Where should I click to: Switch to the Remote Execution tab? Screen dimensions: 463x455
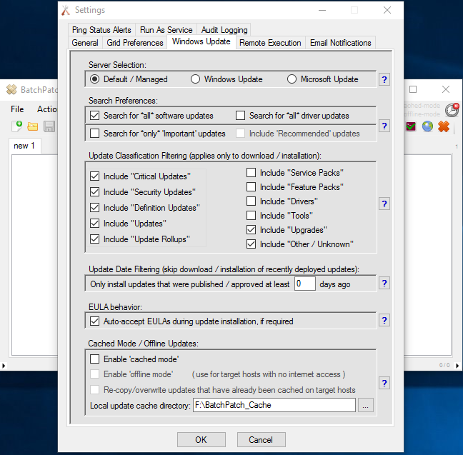click(270, 43)
